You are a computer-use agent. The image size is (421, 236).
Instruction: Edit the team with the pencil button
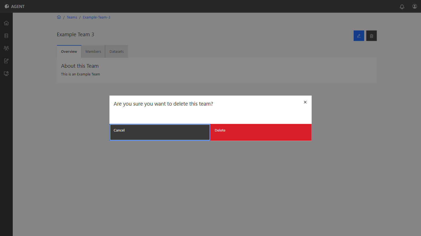click(x=359, y=36)
